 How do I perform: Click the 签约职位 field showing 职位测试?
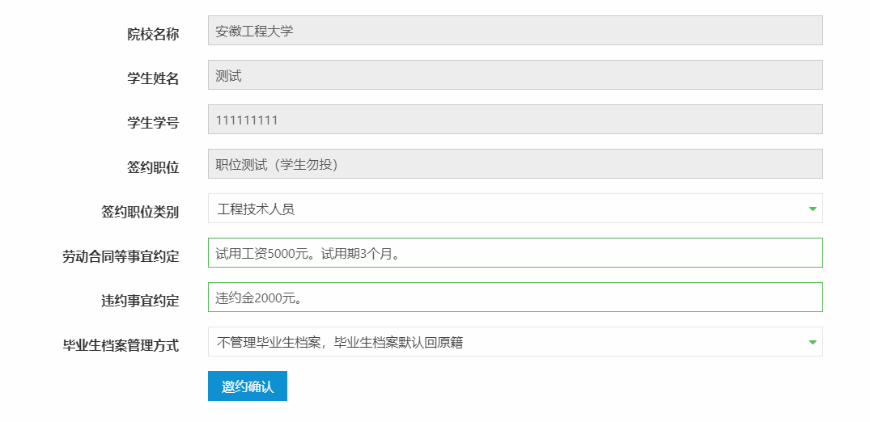[515, 164]
